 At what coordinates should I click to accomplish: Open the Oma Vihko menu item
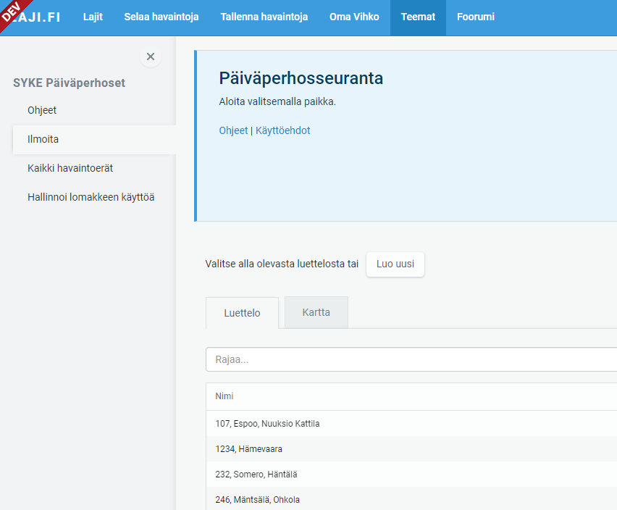pyautogui.click(x=354, y=17)
